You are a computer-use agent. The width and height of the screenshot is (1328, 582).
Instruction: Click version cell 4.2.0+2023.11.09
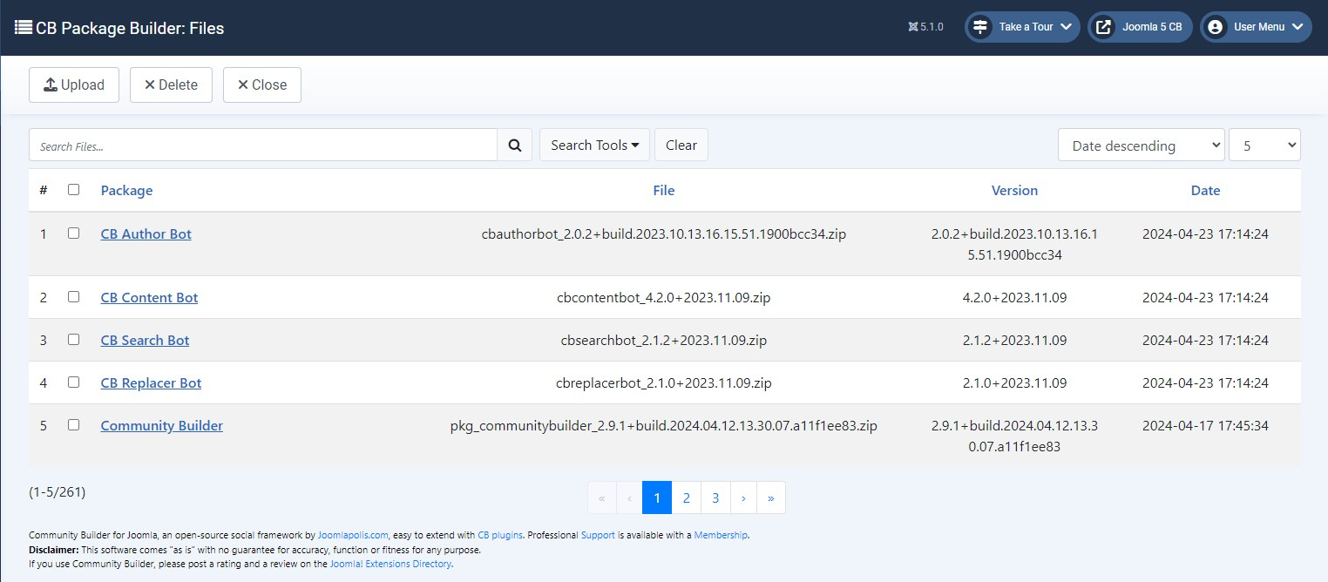point(1014,297)
